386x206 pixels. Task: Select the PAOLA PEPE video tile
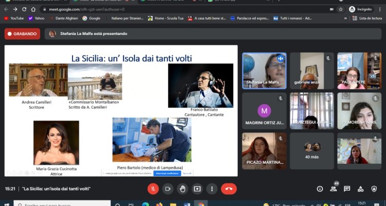[359, 71]
